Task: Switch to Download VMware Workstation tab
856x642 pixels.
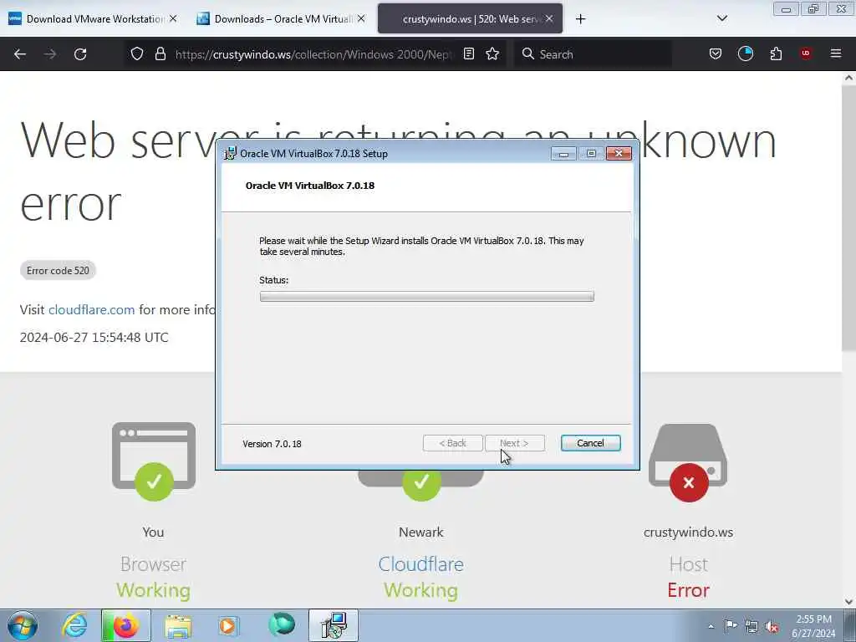Action: coord(93,19)
